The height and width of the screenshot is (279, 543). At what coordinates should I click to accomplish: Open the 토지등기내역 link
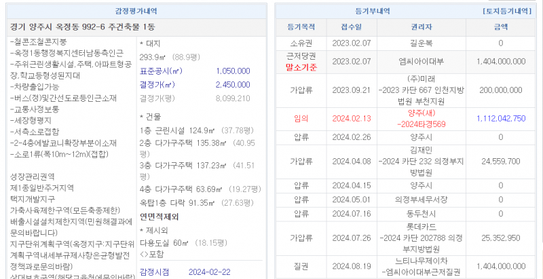pos(505,12)
